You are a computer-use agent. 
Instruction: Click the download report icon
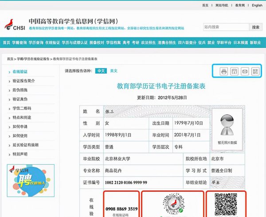[234, 71]
